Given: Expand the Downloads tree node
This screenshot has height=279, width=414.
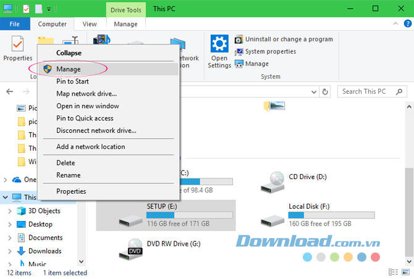Looking at the screenshot, I should [10, 251].
